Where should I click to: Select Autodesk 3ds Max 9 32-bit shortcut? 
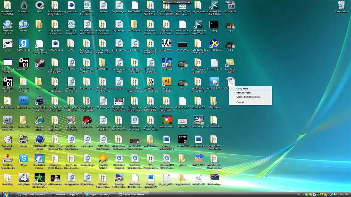click(x=214, y=8)
